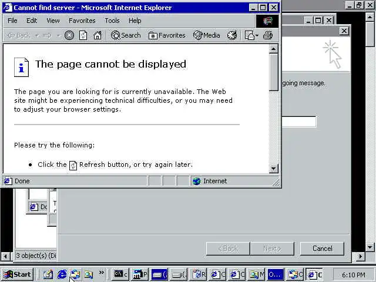
Task: Open the Favorites toolbar pane
Action: tap(167, 35)
